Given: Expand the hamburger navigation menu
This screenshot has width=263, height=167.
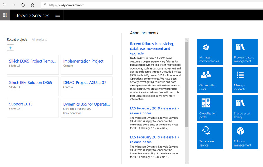Looking at the screenshot, I should [58, 15].
